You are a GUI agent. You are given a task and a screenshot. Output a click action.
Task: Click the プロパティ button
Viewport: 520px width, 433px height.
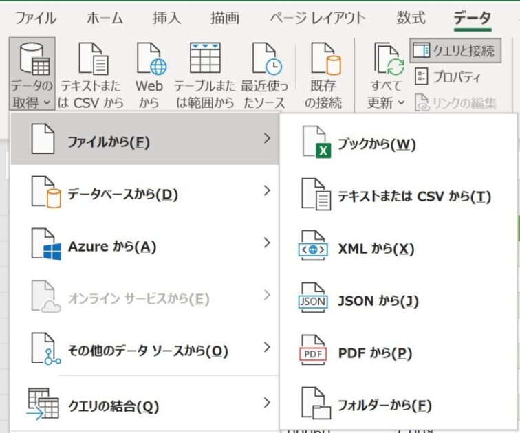click(x=447, y=77)
